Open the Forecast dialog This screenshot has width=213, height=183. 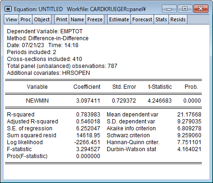pyautogui.click(x=142, y=19)
